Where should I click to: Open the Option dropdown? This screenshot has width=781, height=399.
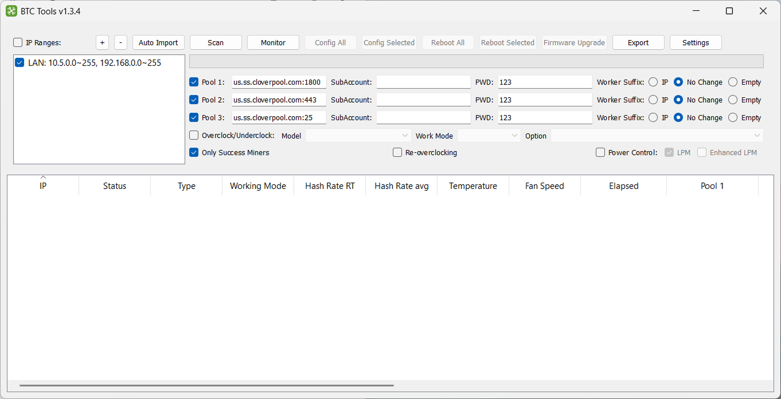pos(657,136)
